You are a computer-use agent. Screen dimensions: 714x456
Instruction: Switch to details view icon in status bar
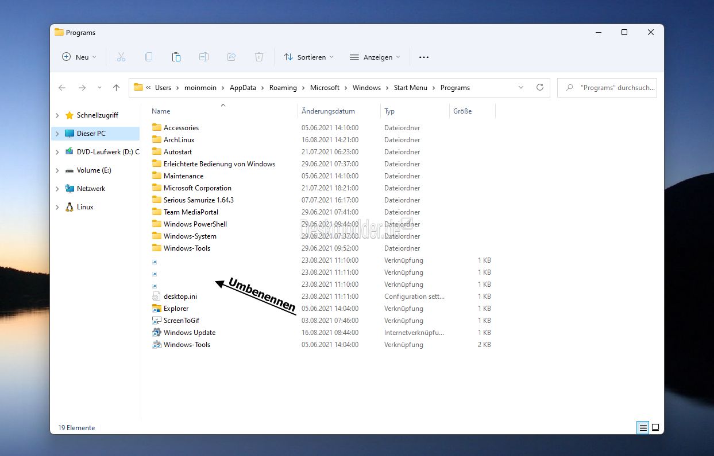643,427
